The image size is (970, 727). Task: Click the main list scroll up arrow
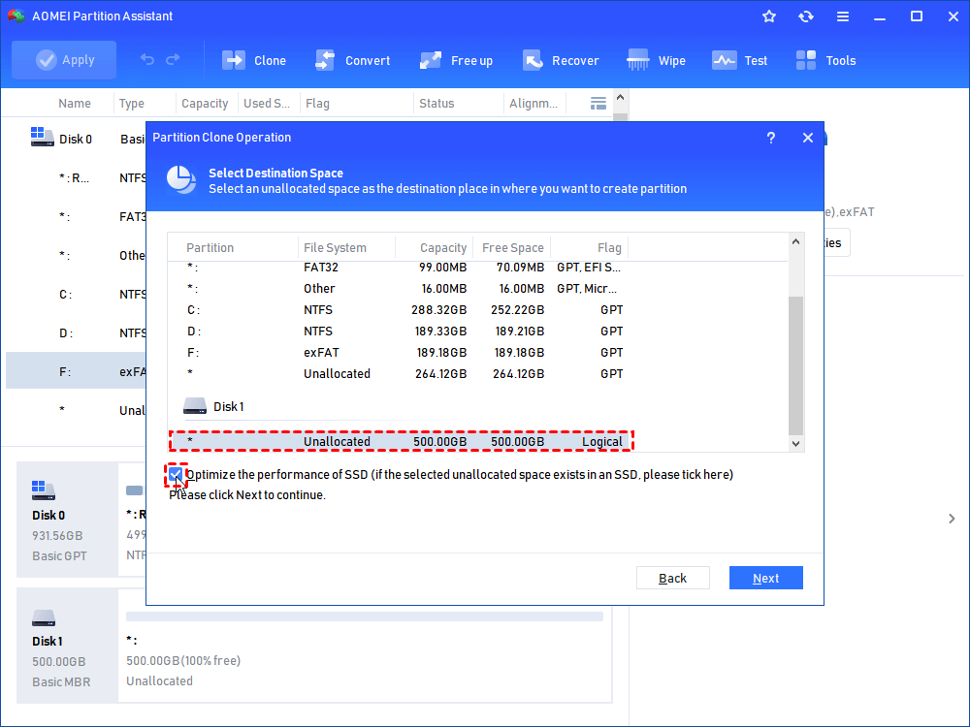pos(621,98)
